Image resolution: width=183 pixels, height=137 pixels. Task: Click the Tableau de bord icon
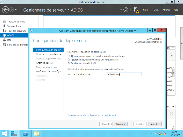tap(4, 21)
